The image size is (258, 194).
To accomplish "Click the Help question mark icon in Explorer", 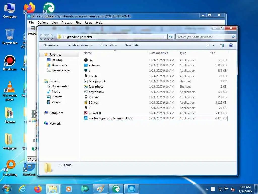I will (231, 45).
